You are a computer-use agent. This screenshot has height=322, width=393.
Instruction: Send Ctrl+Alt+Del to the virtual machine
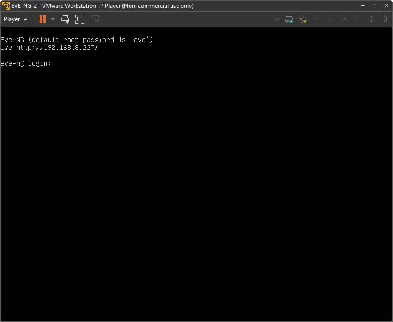click(65, 19)
